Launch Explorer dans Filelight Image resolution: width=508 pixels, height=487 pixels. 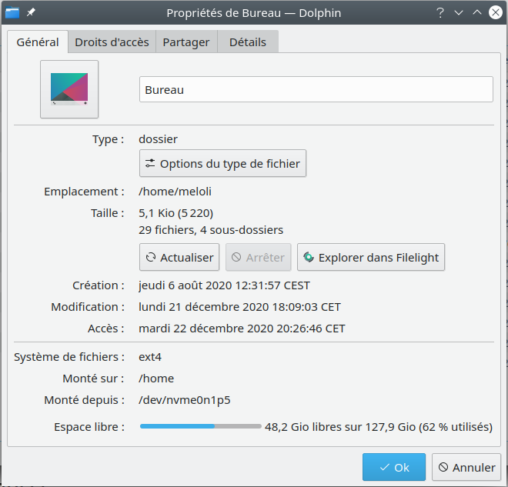(371, 258)
